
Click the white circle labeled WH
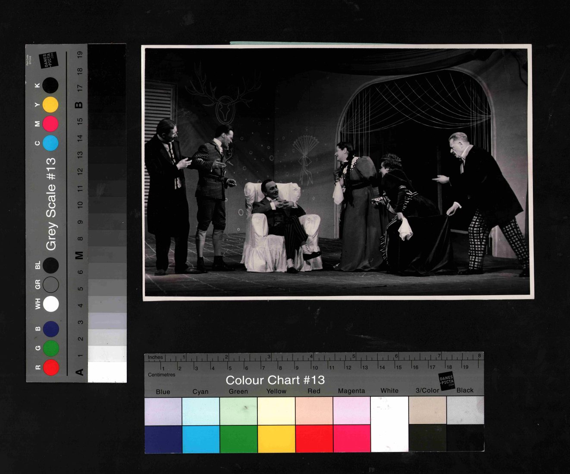51,304
